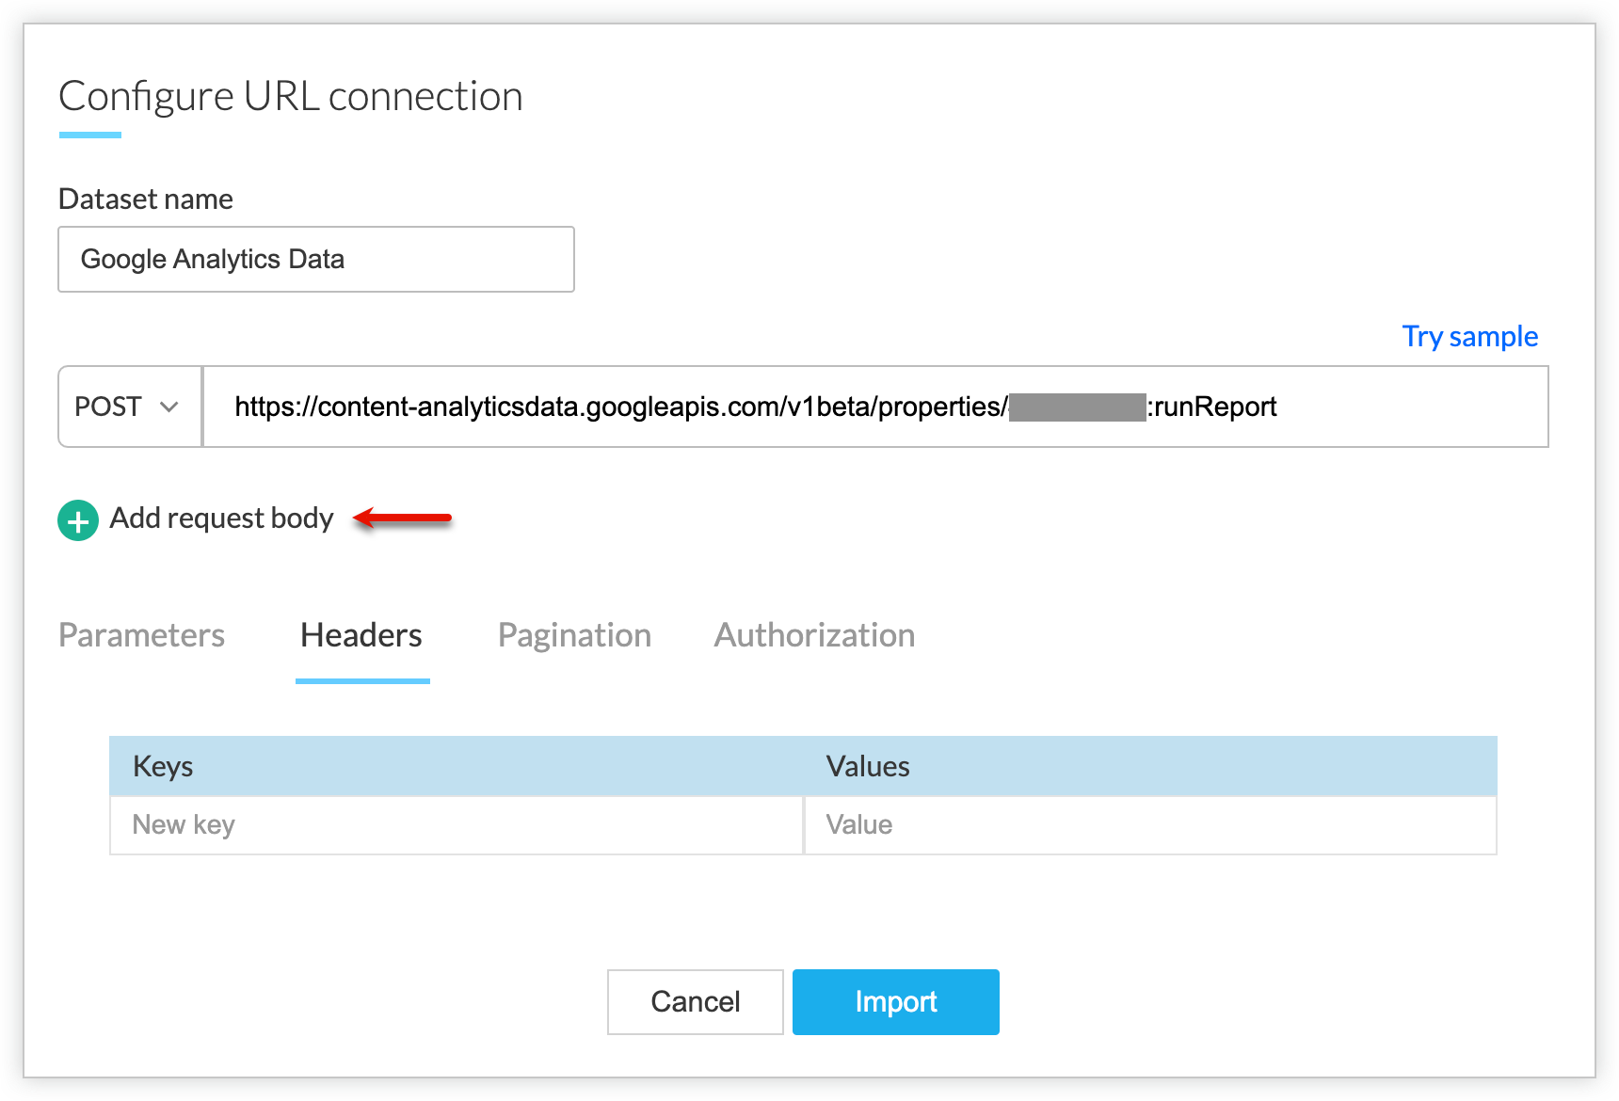
Task: Switch to the Parameters tab
Action: tap(141, 635)
